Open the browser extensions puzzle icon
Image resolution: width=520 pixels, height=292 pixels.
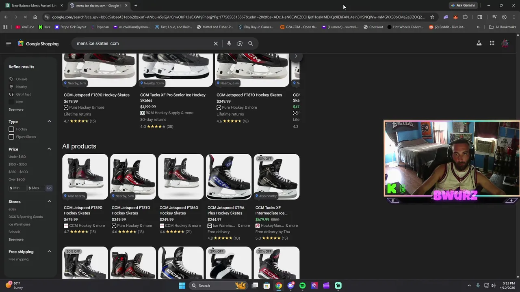(466, 17)
